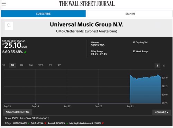Click the Subscribe button
The width and height of the screenshot is (173, 128).
43,14
